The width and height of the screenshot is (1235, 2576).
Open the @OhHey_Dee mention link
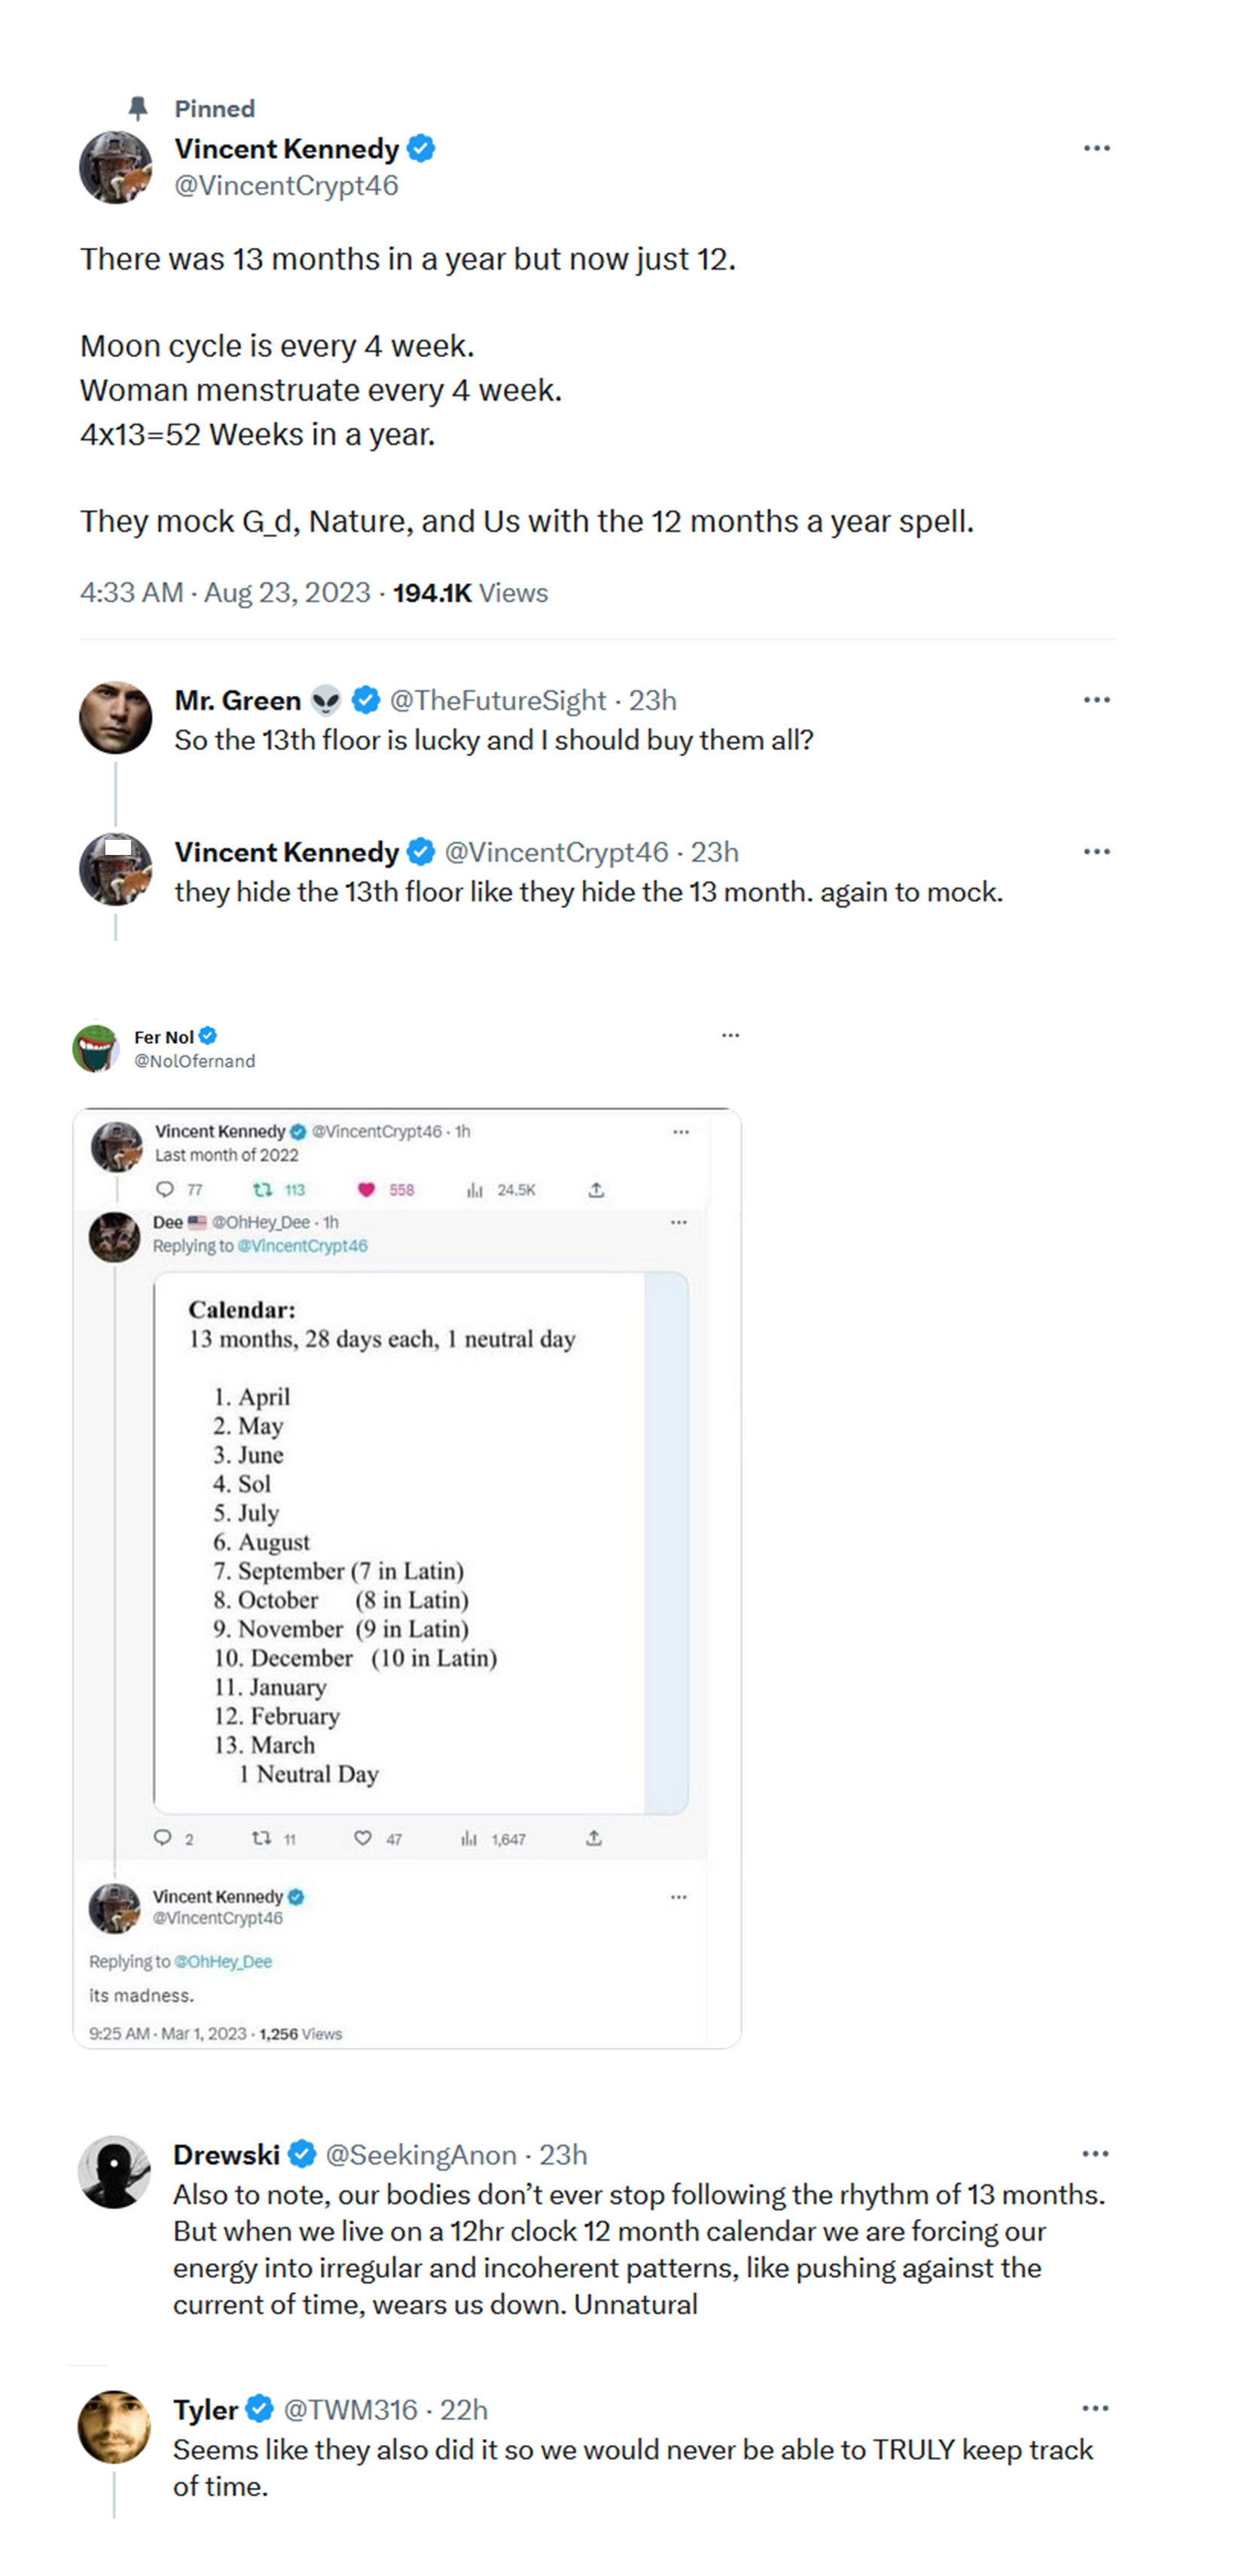222,1961
